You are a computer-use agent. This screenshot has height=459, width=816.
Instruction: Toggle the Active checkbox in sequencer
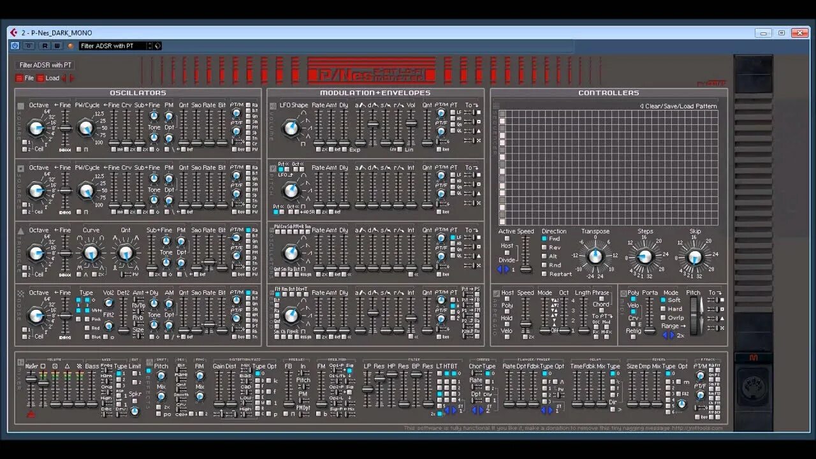point(506,238)
